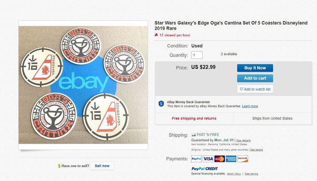Click the green dollar sign icon
Screen dimensions: 317x181
59,166
